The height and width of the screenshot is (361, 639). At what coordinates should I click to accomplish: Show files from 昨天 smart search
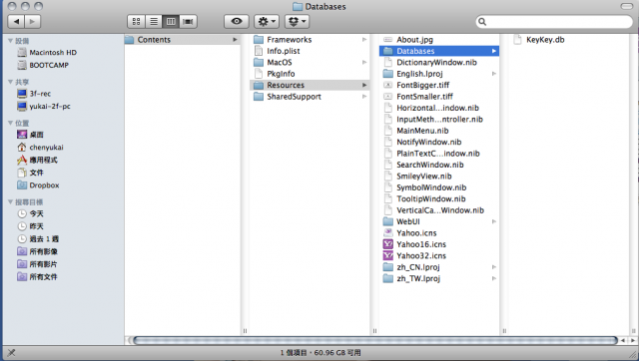click(30, 226)
